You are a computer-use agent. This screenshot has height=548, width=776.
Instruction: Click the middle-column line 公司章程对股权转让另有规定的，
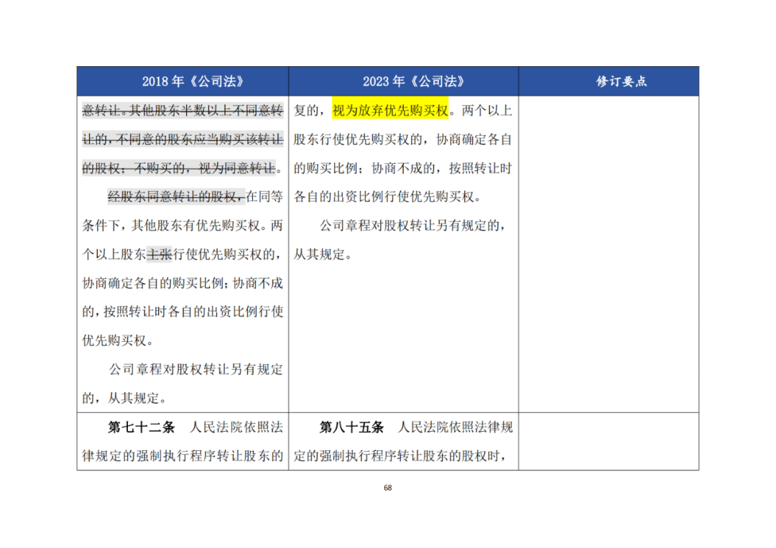pos(413,226)
